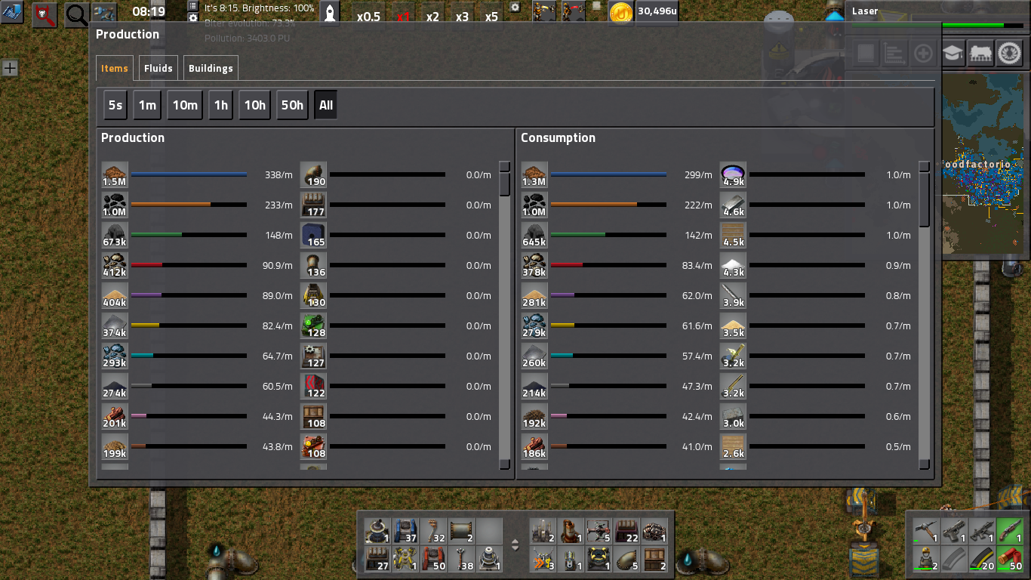
Task: Select the pickaxe tool slot
Action: coord(926,531)
